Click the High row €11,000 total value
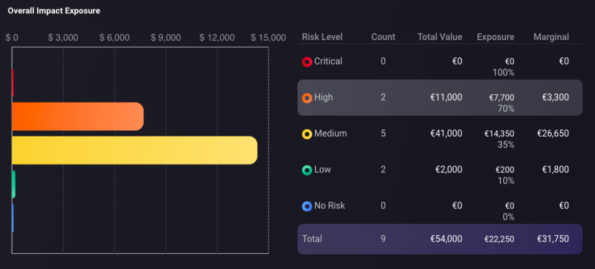The height and width of the screenshot is (269, 595). (446, 98)
